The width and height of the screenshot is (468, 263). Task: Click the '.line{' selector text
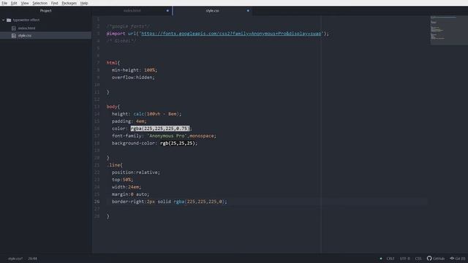click(x=114, y=165)
